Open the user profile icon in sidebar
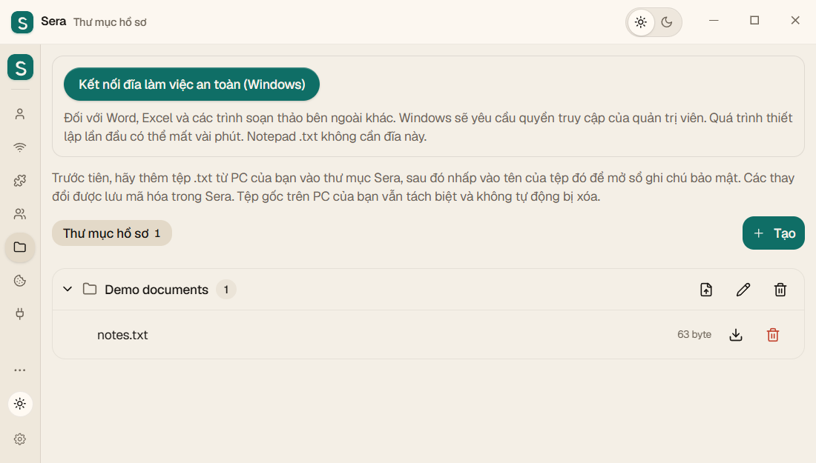The image size is (816, 463). click(x=20, y=114)
